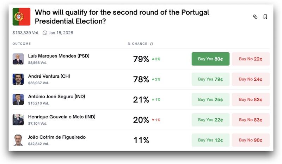Open the André Ventura (CH) outcome name
Viewport: 282px width, 164px height.
(x=49, y=76)
